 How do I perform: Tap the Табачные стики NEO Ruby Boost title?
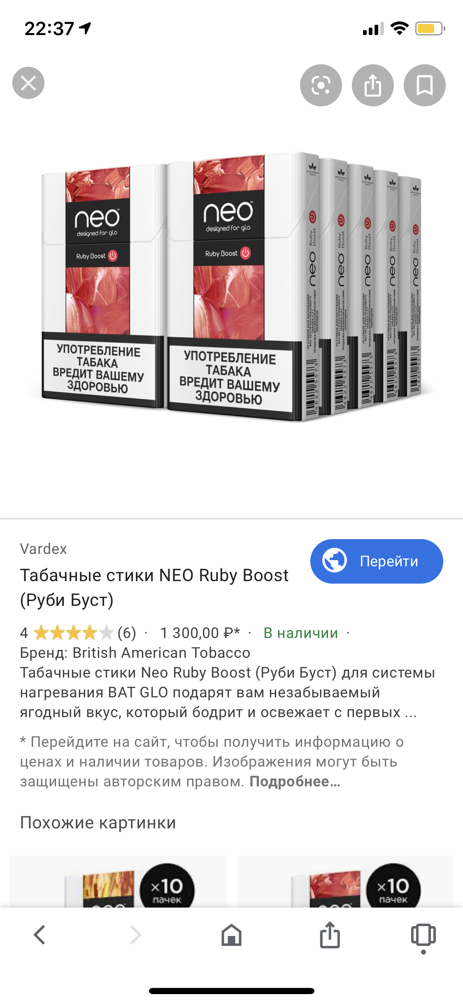(154, 587)
